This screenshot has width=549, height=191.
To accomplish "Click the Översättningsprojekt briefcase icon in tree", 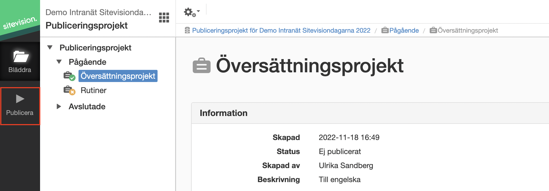I will (69, 76).
